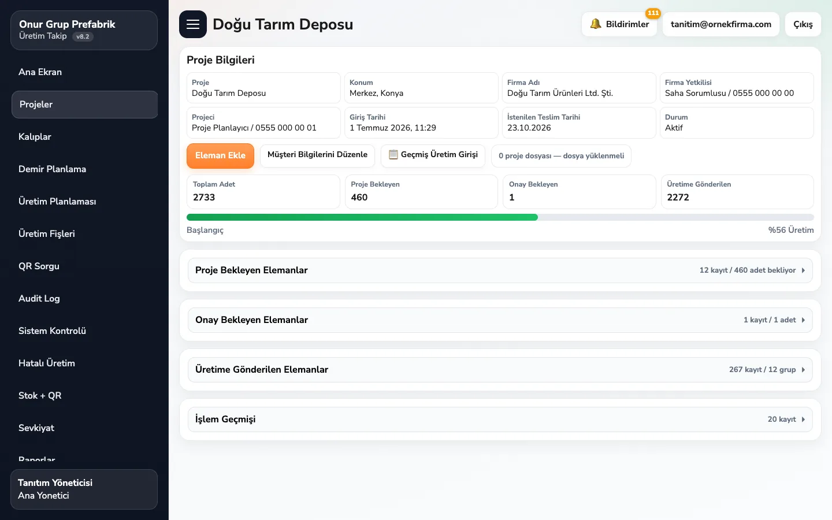Click the Durum Aktif field
832x520 pixels.
pyautogui.click(x=737, y=122)
